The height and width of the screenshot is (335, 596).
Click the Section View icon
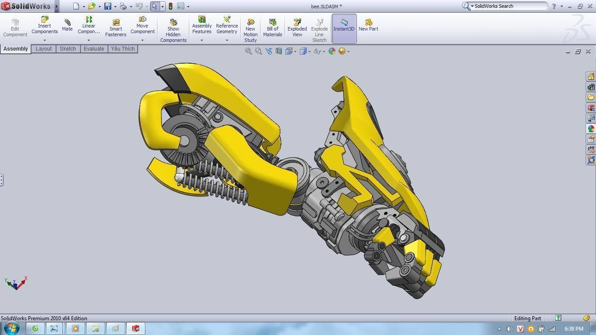tap(278, 51)
